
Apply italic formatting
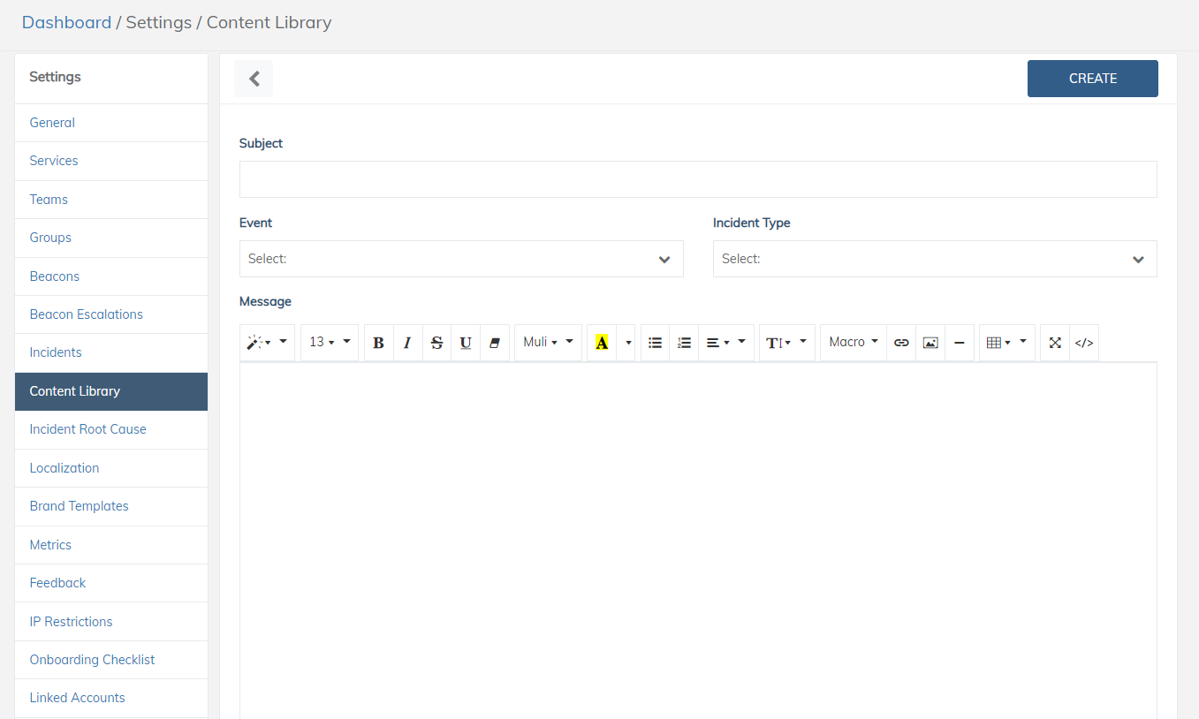(x=407, y=343)
